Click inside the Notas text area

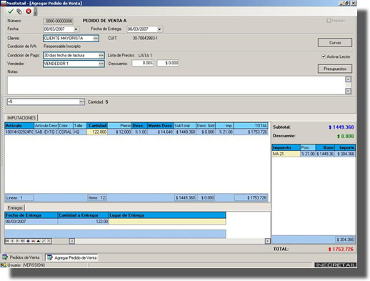[176, 85]
